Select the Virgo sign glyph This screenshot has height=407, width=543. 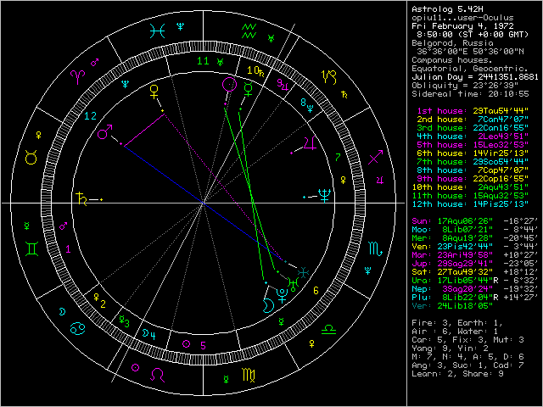[249, 375]
